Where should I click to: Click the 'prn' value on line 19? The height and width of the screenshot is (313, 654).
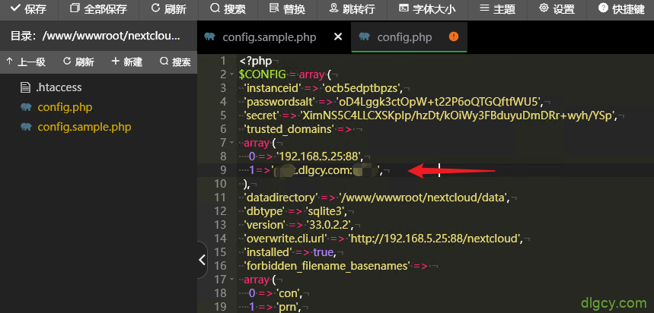pos(289,306)
